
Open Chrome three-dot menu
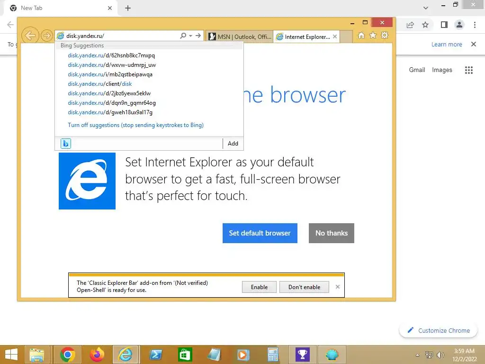[x=475, y=25]
